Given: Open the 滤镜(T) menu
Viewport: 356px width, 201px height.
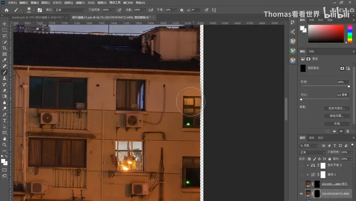Looking at the screenshot, I should pyautogui.click(x=80, y=3).
